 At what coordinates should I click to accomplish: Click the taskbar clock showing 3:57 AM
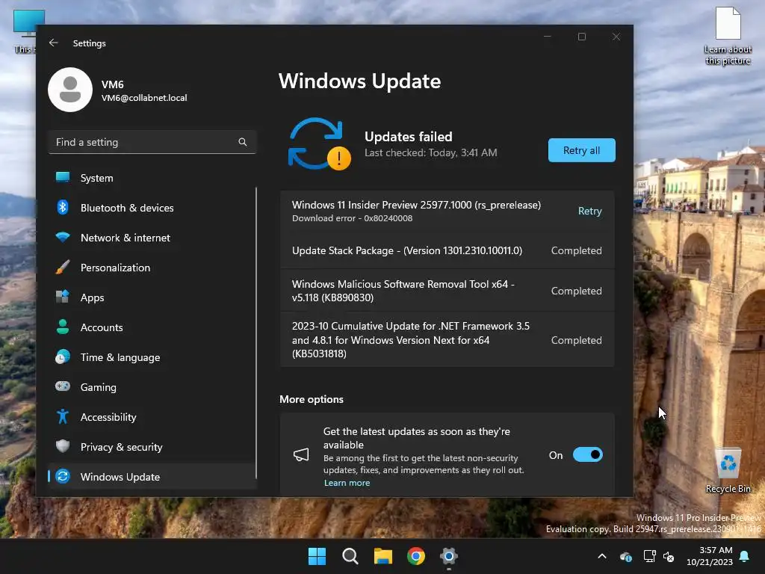[x=710, y=556]
